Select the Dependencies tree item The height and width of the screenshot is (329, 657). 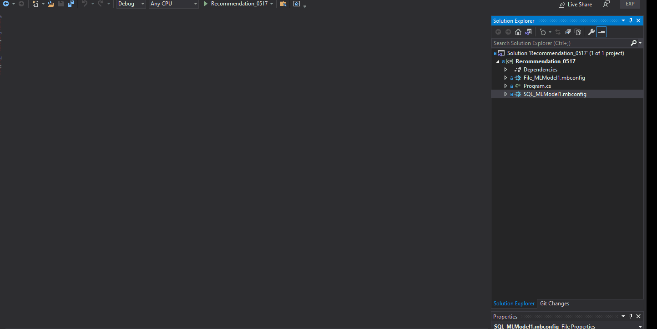(x=540, y=70)
